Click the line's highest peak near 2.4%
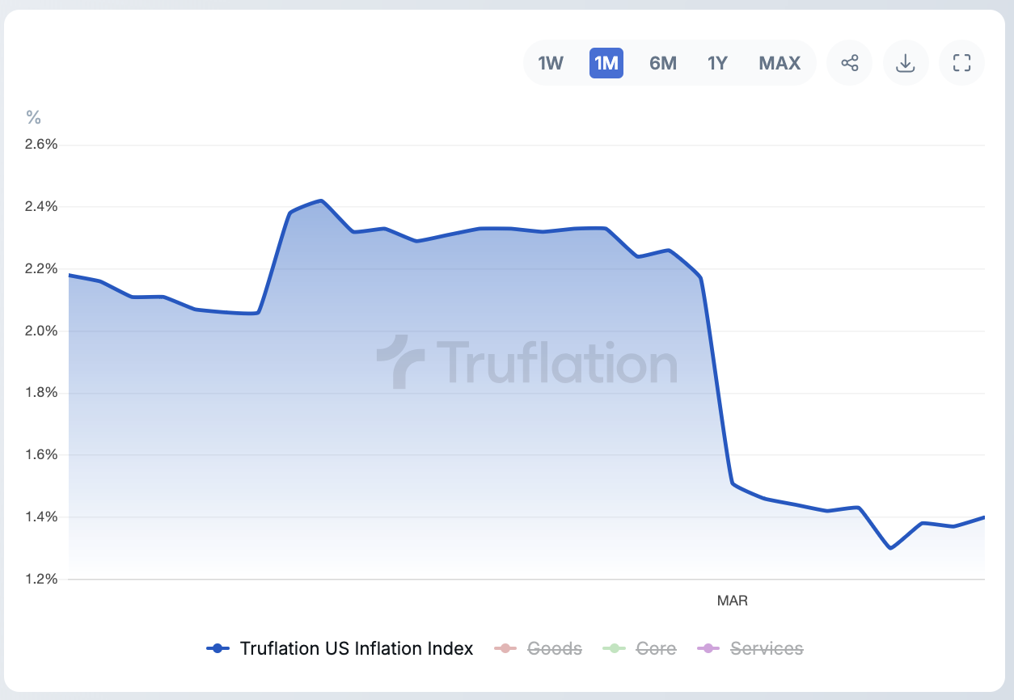 pos(321,200)
